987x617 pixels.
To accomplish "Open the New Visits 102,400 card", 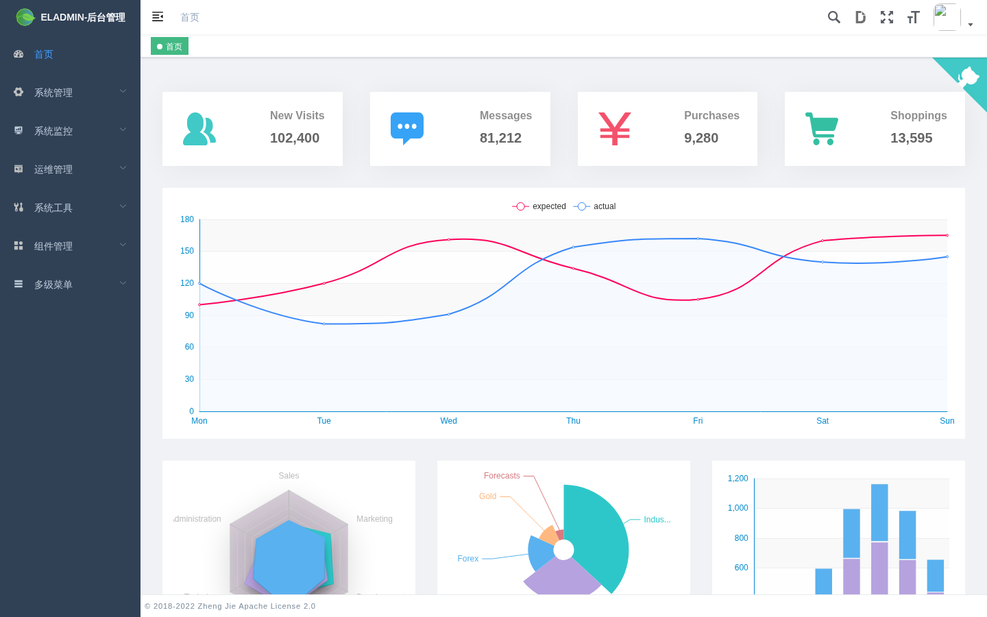I will tap(252, 129).
